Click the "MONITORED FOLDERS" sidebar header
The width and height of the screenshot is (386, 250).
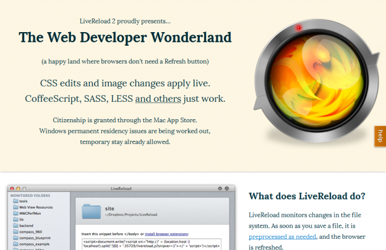coord(30,196)
